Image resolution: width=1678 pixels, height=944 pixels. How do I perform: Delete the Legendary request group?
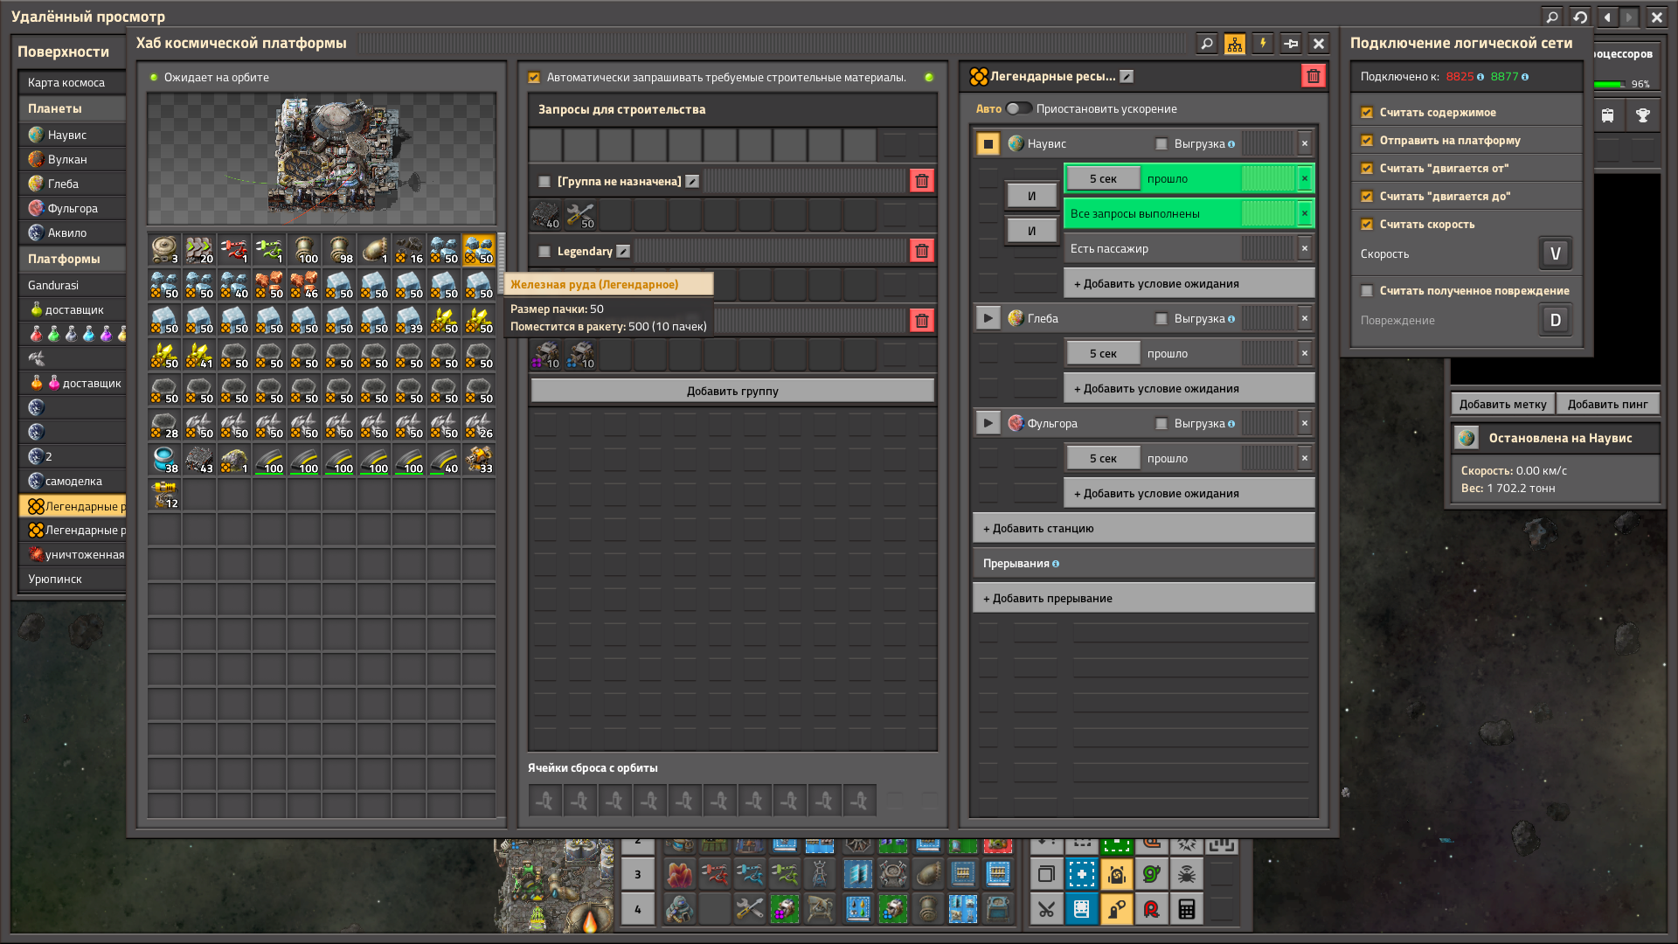(x=922, y=251)
